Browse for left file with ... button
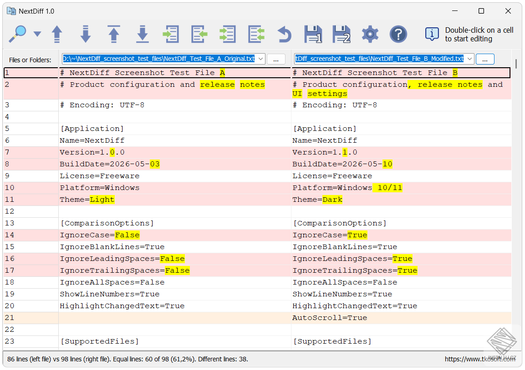Screen dimensions: 525x370 pos(276,60)
